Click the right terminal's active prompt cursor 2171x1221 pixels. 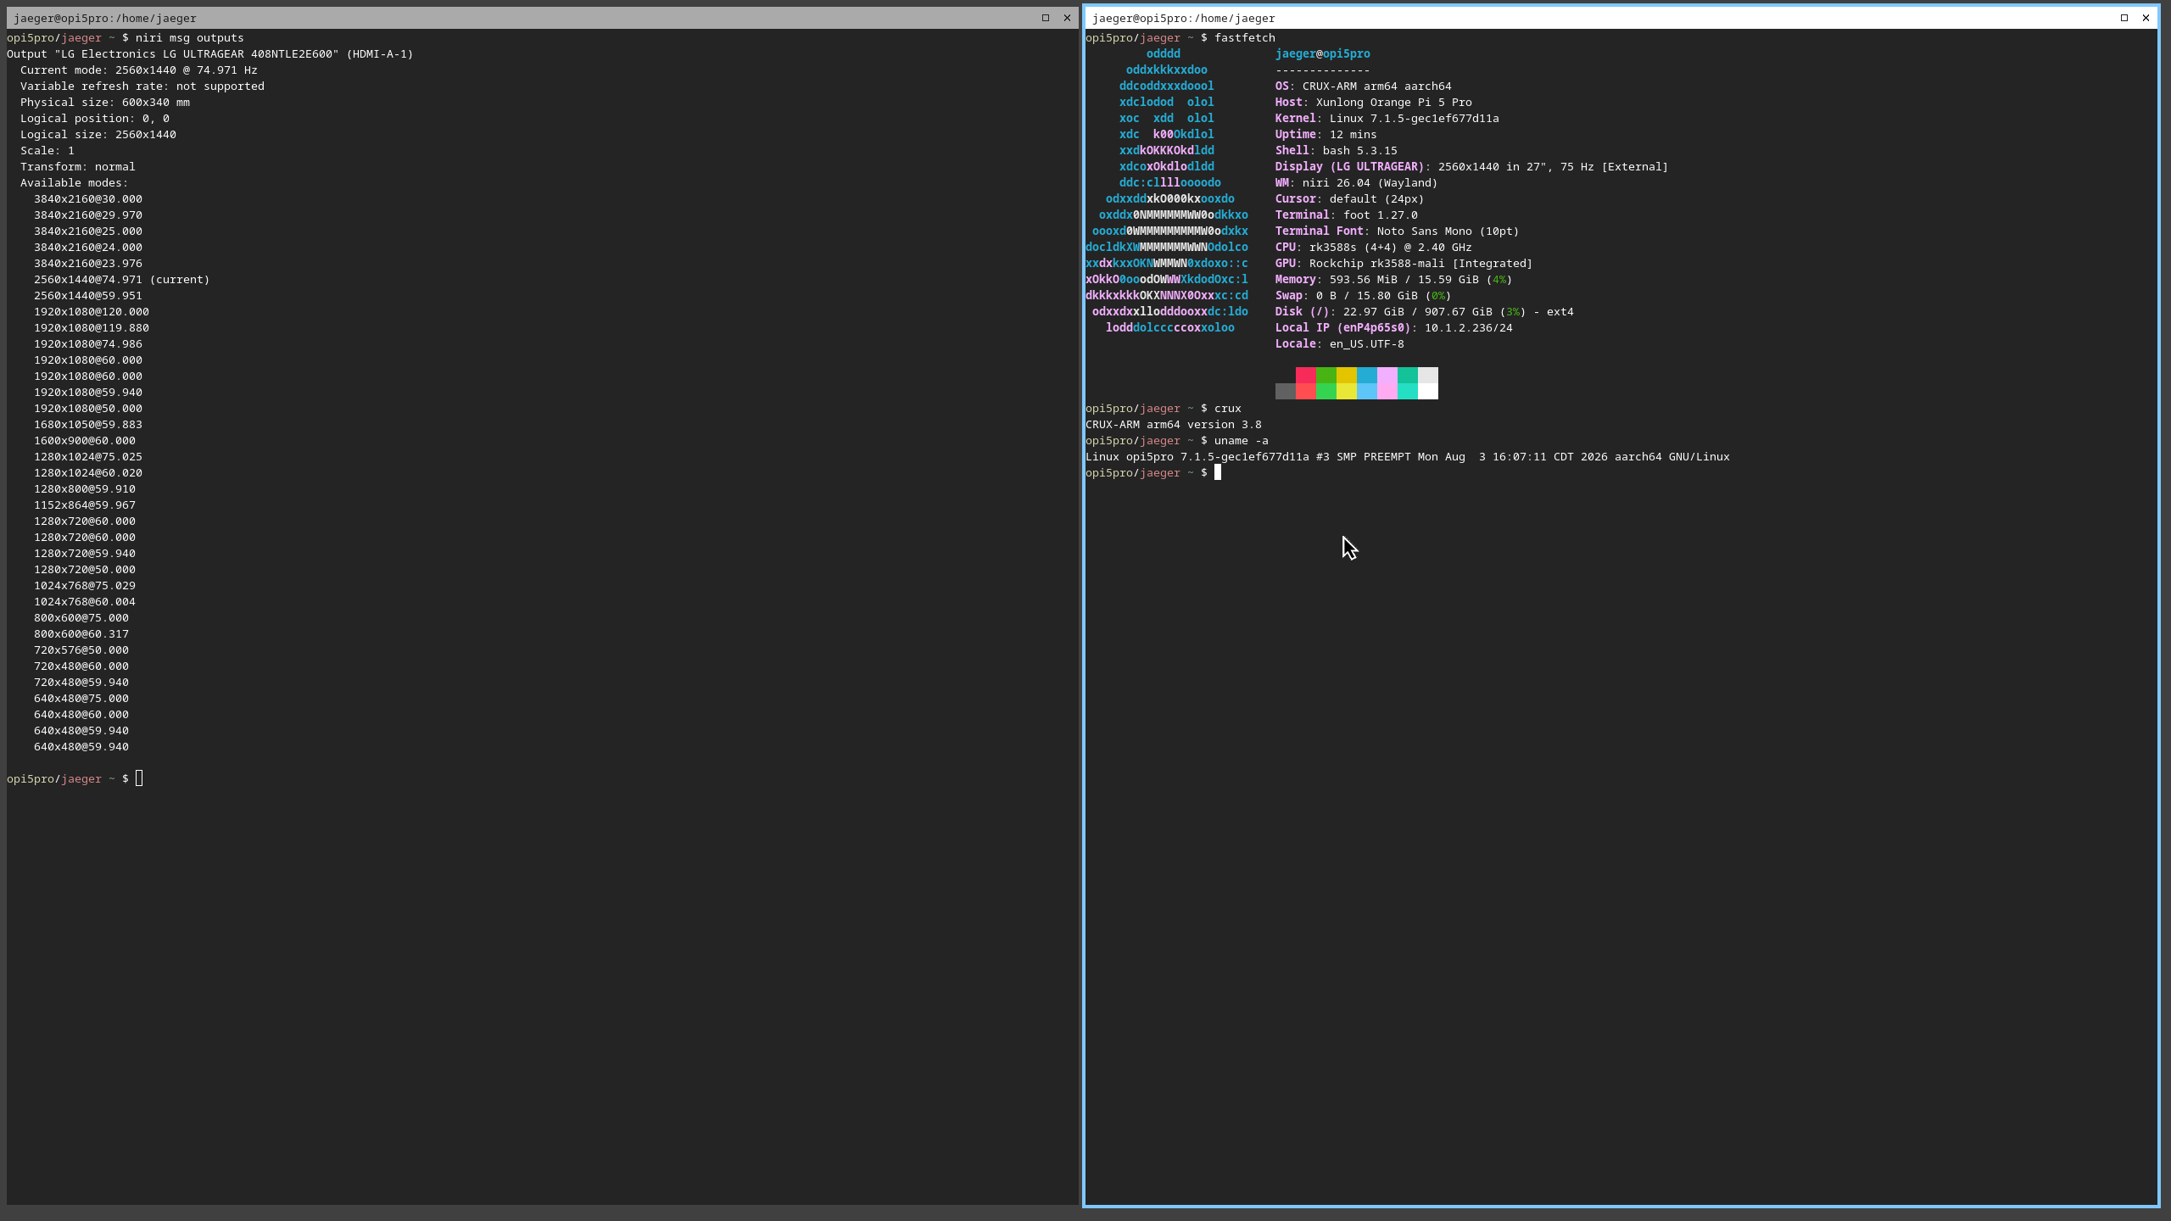click(1218, 473)
